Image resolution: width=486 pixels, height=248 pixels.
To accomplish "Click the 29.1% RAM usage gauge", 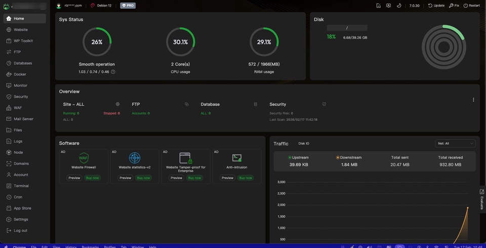I will click(x=264, y=42).
